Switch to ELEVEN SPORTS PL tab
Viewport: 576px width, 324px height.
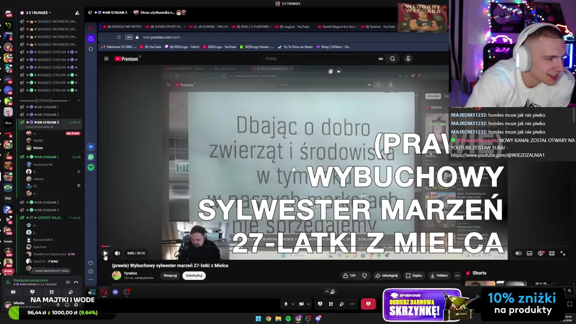coord(166,27)
